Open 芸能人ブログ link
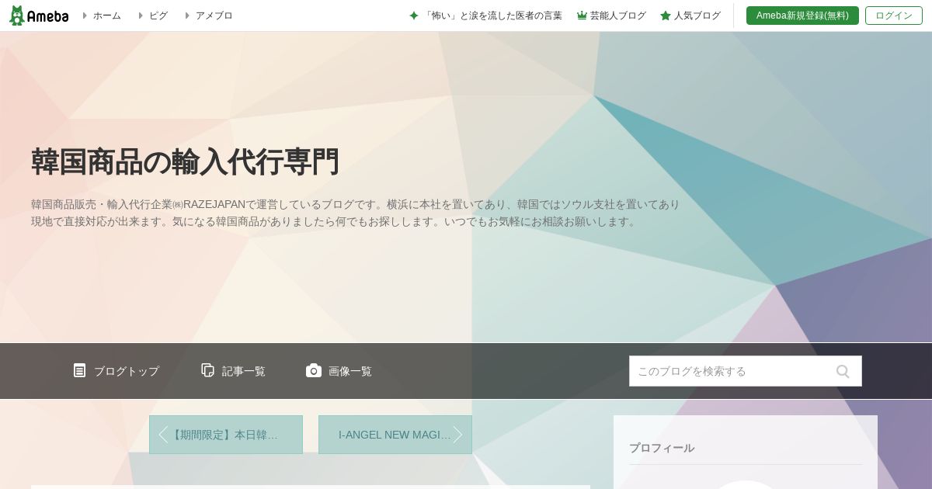932x489 pixels. click(618, 16)
